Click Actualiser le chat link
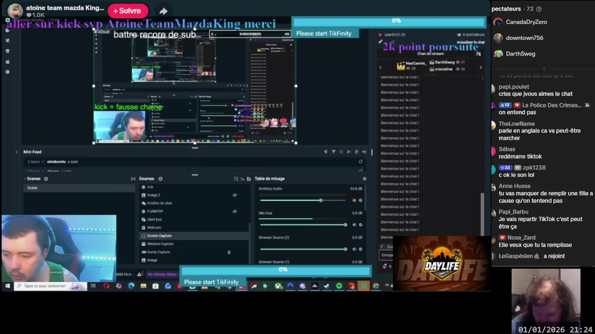 click(470, 42)
